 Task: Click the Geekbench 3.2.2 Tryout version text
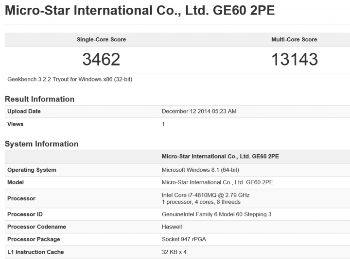pyautogui.click(x=70, y=79)
